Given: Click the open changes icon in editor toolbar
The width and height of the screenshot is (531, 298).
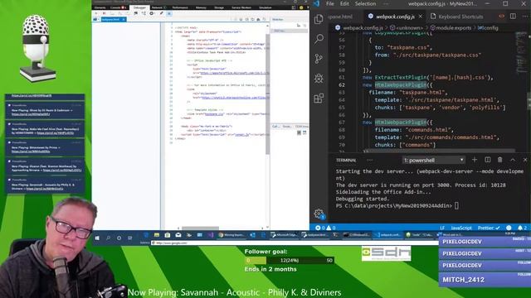Looking at the screenshot, I should (501, 17).
